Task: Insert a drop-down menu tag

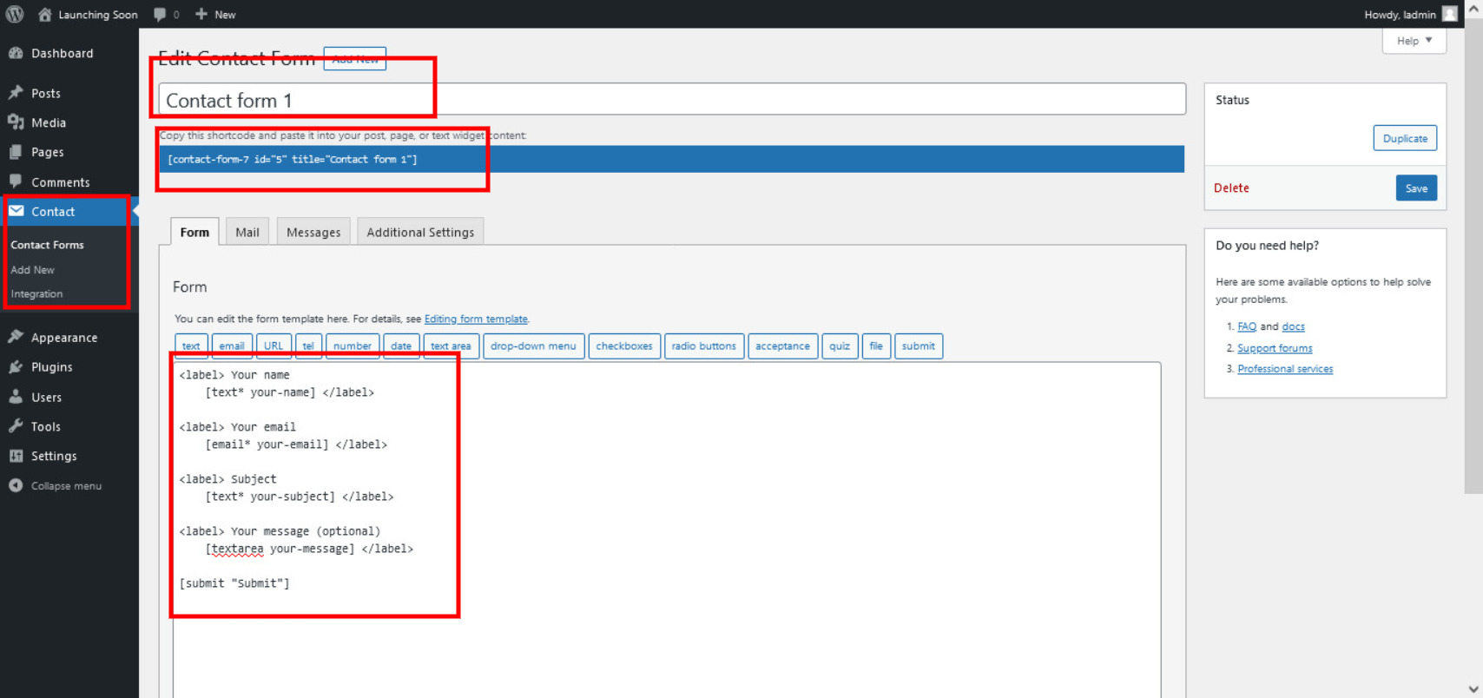Action: tap(533, 346)
